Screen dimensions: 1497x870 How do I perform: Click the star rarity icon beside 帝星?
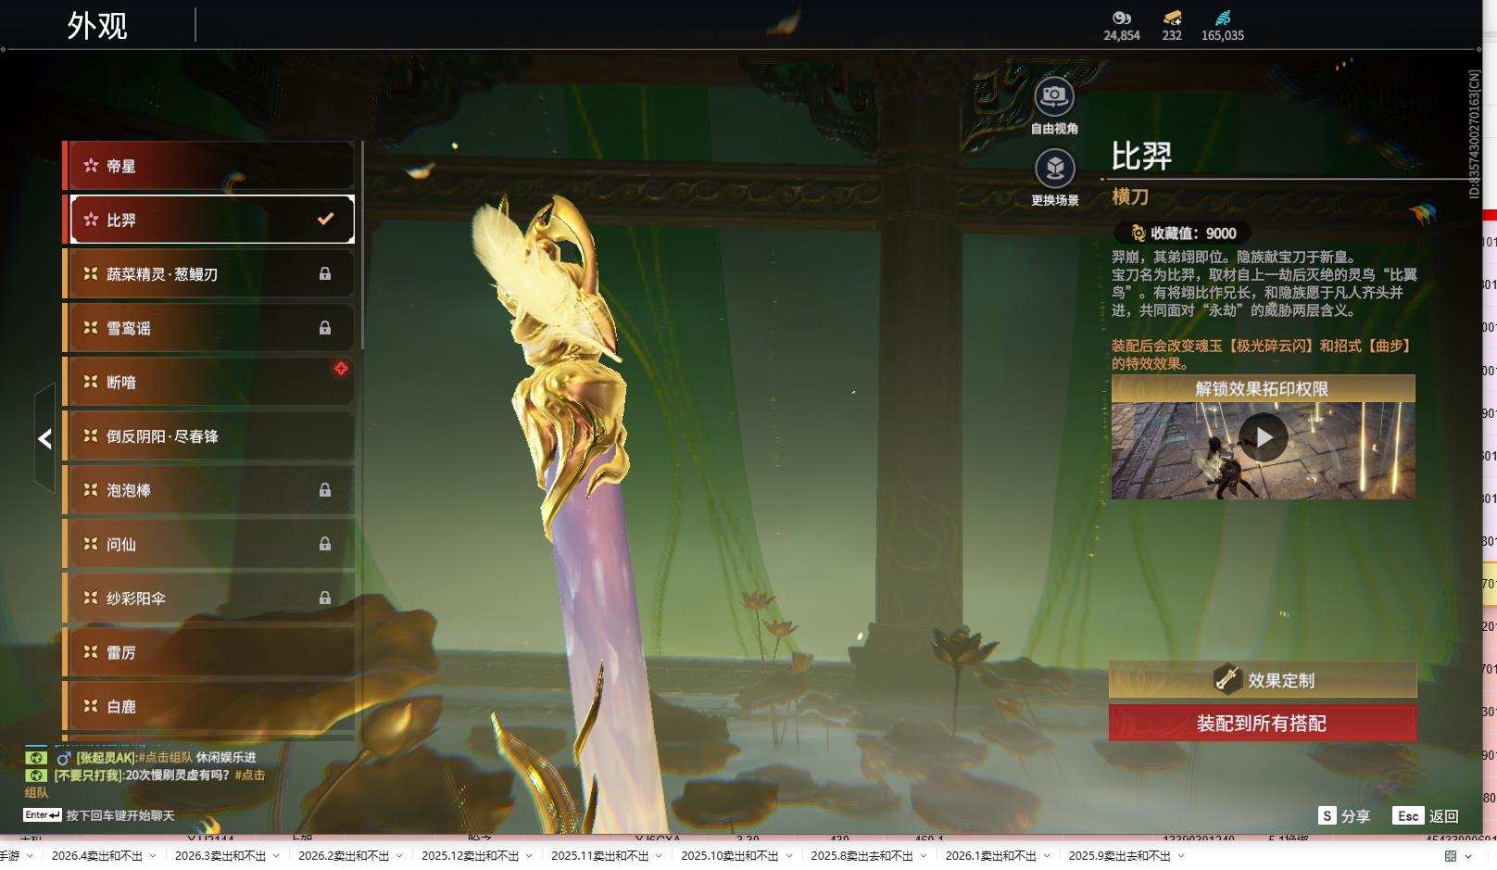(x=91, y=166)
